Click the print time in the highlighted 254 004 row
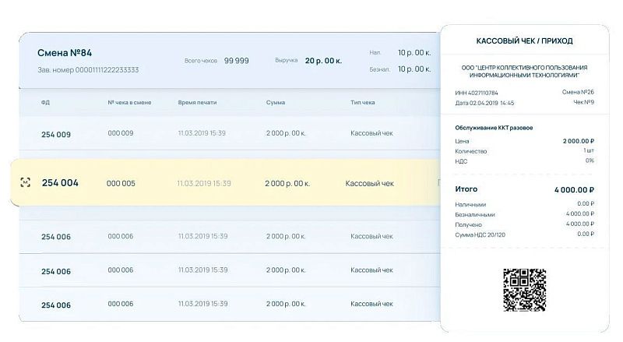Screen dimensions: 623x342 tap(204, 183)
